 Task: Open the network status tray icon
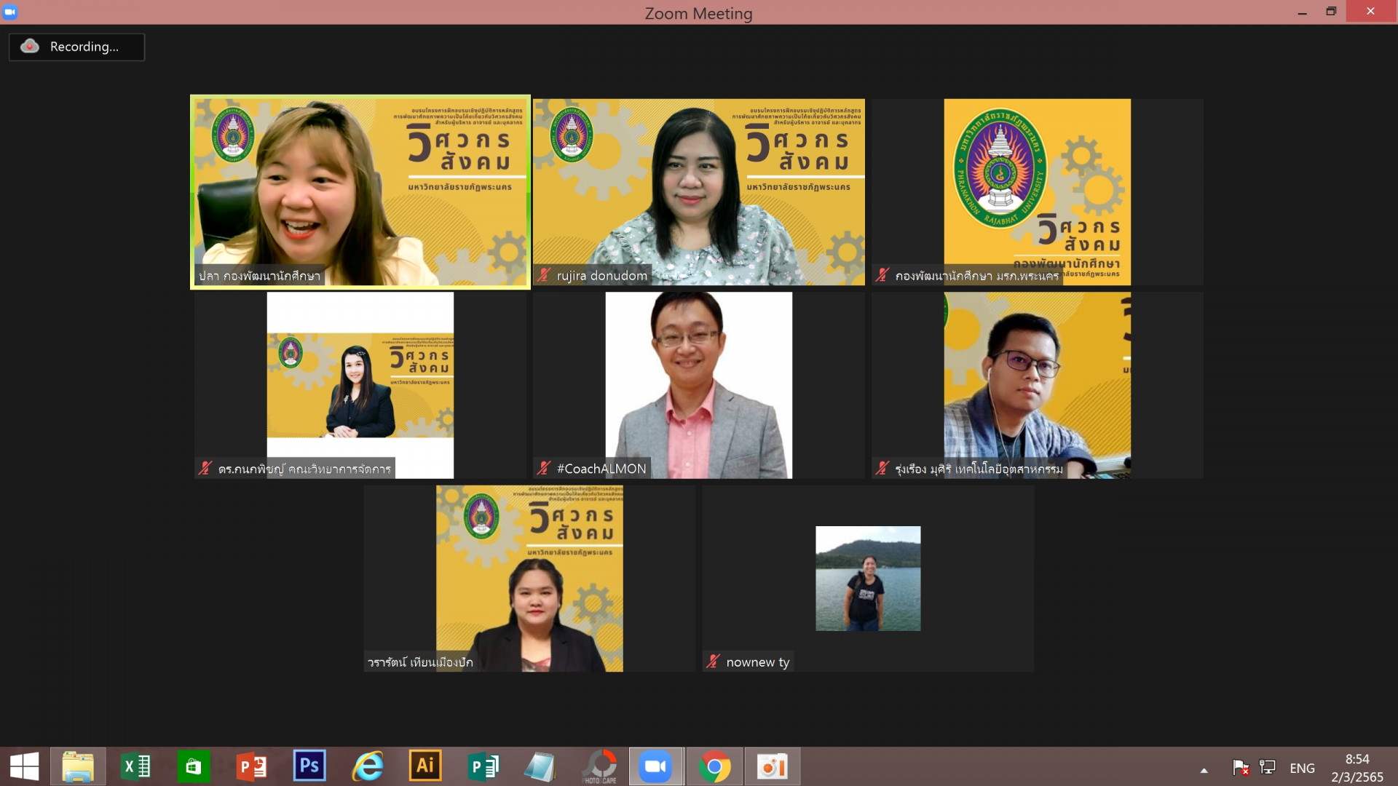1268,767
